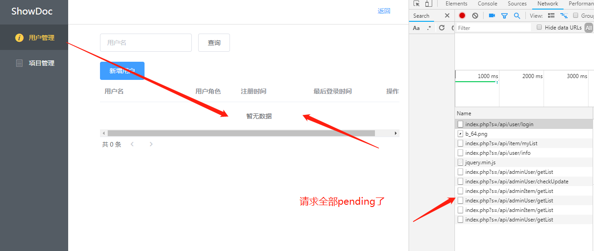Go to previous page chevron in pagination
Image resolution: width=594 pixels, height=251 pixels.
(132, 144)
